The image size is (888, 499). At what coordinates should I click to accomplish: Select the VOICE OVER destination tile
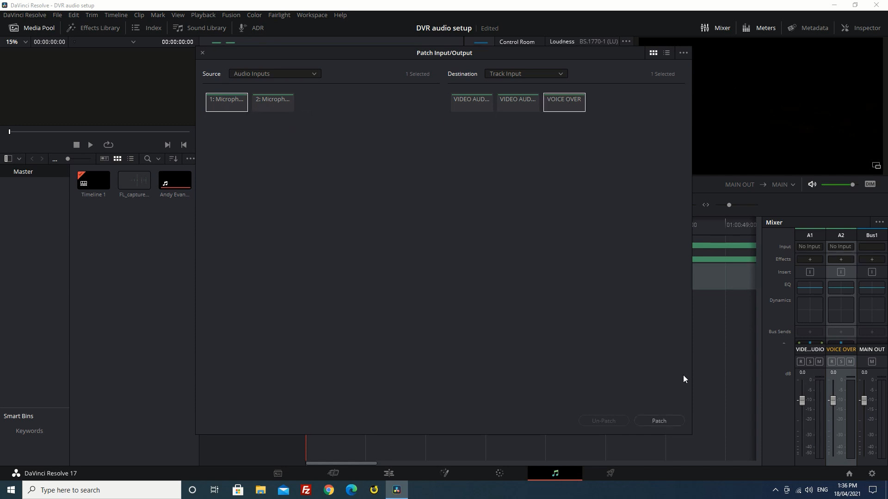564,102
